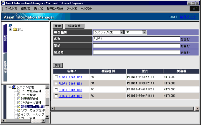Open the ファイル(F) menu
201x125 pixels.
pos(11,9)
